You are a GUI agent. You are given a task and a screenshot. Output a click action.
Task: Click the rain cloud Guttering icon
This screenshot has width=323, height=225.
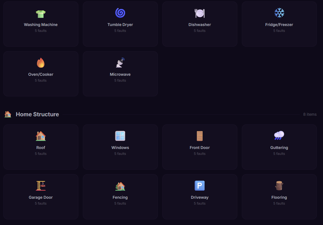pyautogui.click(x=279, y=136)
